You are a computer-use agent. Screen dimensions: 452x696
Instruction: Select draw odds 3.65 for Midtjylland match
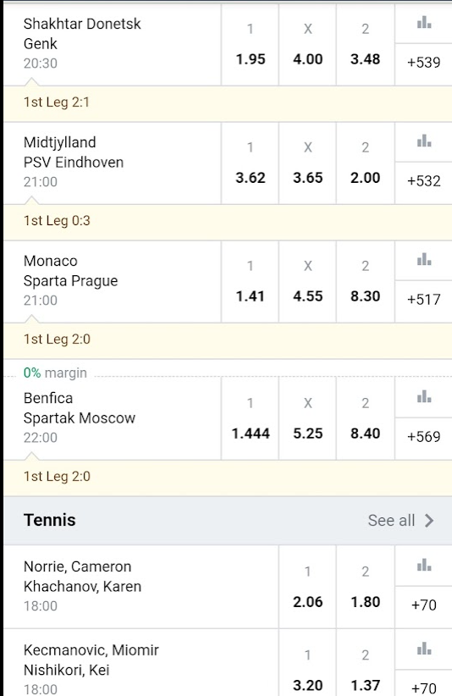[308, 163]
